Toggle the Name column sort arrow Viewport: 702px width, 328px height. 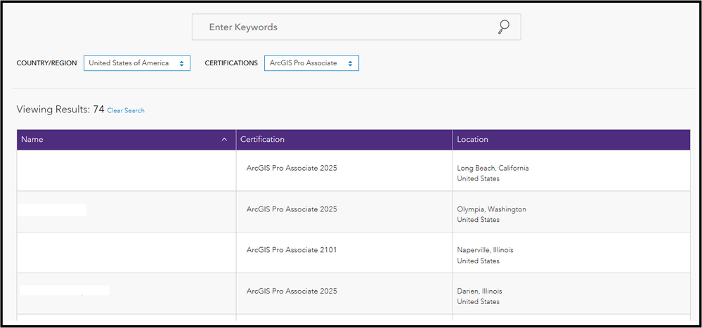click(224, 140)
